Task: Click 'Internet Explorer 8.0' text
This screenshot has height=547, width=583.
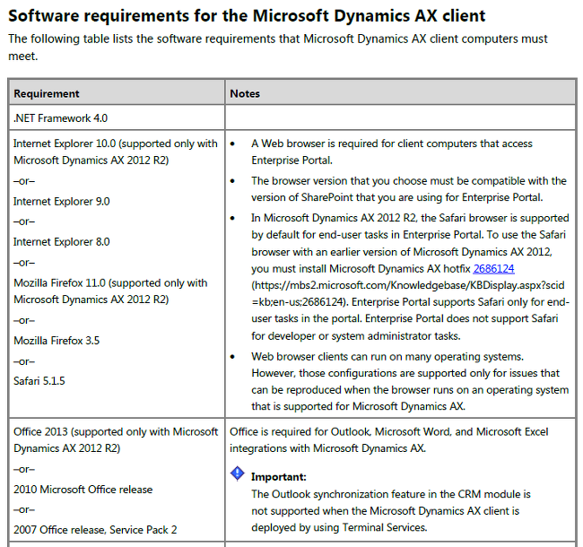Action: (x=62, y=242)
